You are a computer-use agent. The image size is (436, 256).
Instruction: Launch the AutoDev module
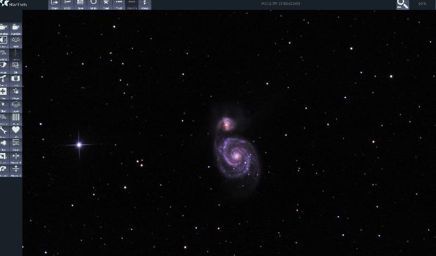point(16,29)
